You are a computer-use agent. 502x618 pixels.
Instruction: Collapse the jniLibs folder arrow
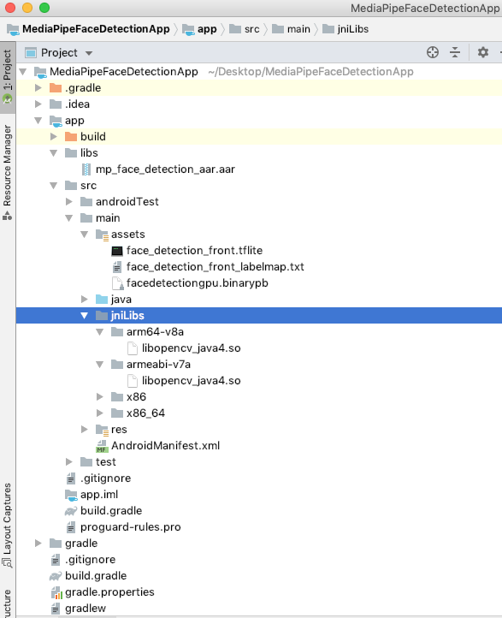tap(85, 316)
